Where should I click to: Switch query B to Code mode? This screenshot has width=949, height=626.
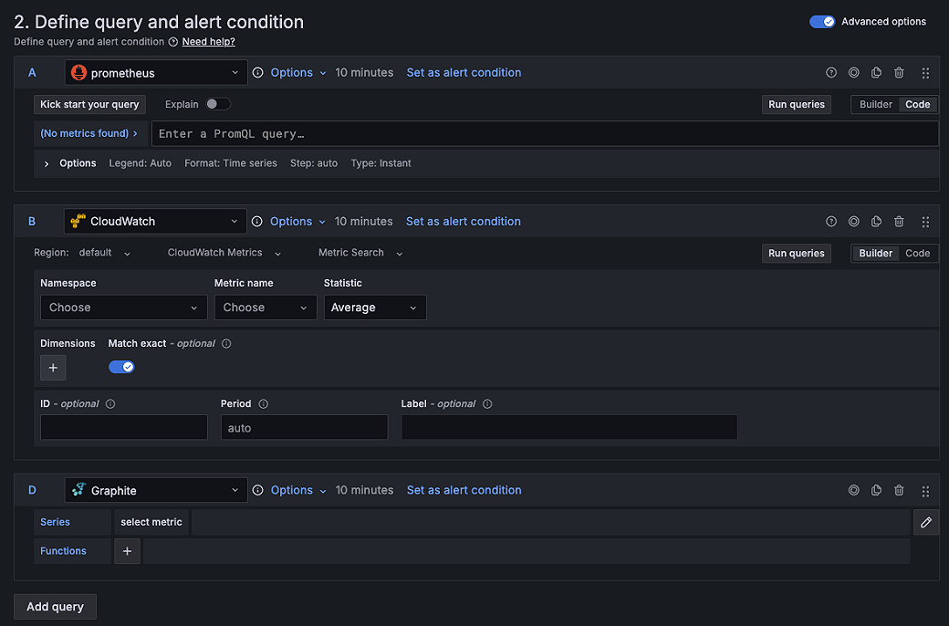click(x=917, y=253)
